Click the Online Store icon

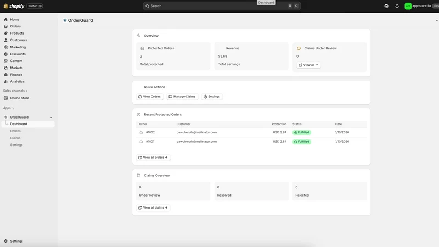tap(6, 98)
